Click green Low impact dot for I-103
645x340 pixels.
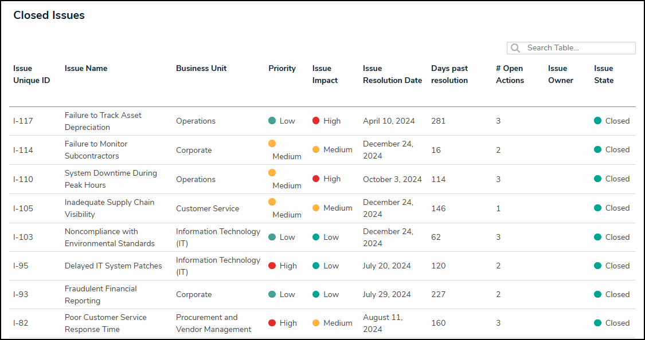point(316,237)
